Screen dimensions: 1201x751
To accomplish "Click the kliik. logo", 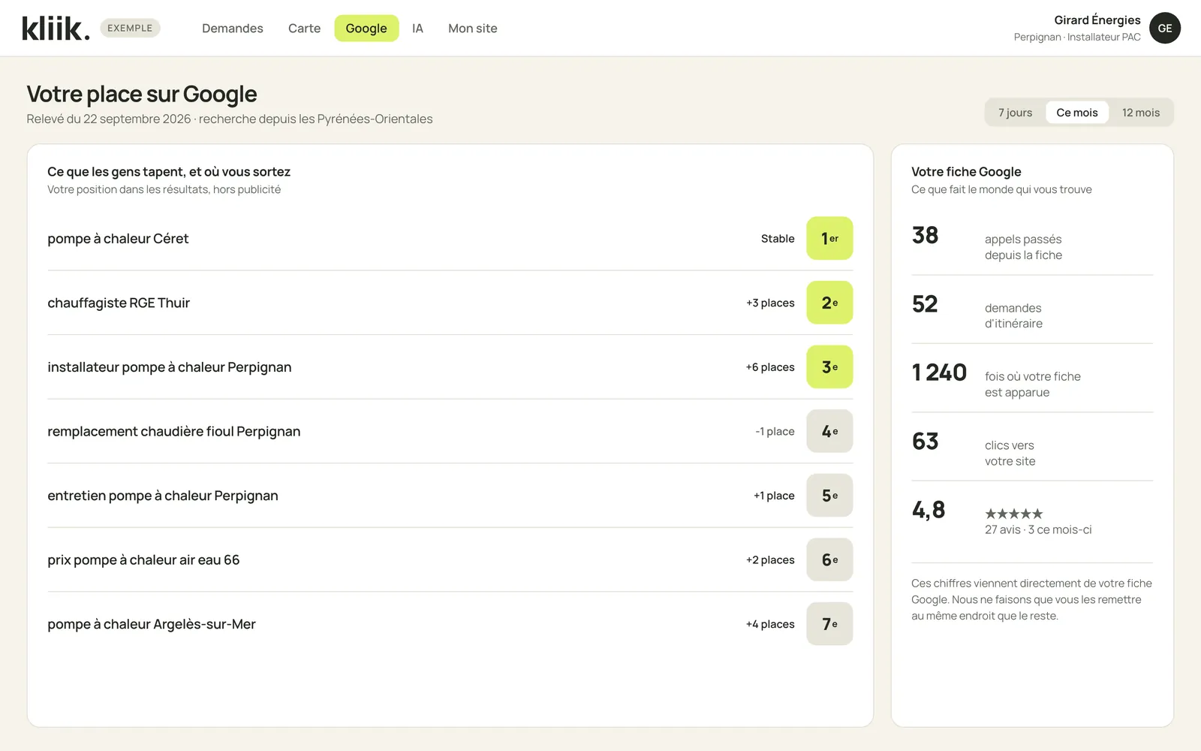I will click(56, 29).
